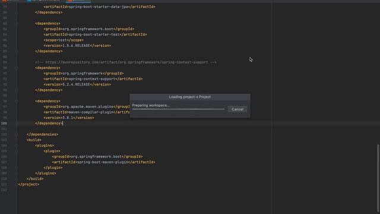Click the <build> opening tag text

pyautogui.click(x=34, y=140)
